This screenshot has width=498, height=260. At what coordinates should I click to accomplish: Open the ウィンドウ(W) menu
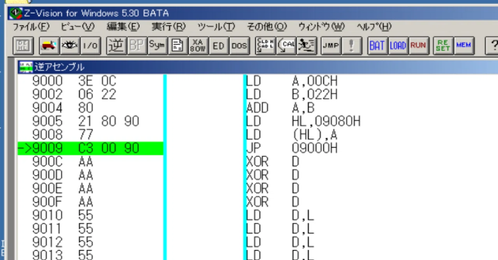[x=321, y=27]
